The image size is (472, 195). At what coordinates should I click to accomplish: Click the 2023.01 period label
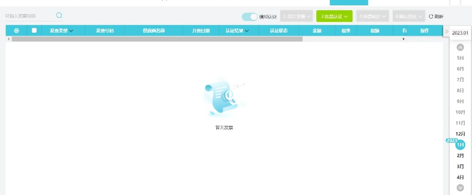tap(460, 33)
